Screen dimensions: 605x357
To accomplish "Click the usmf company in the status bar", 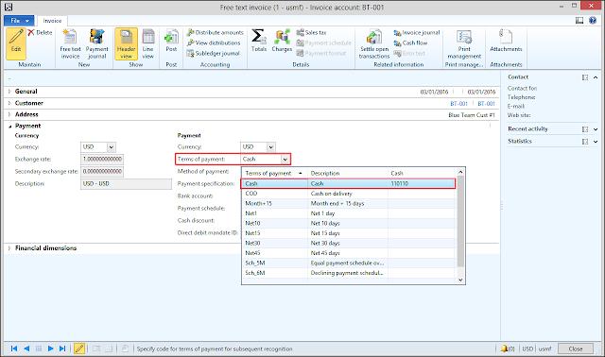I will (x=544, y=348).
